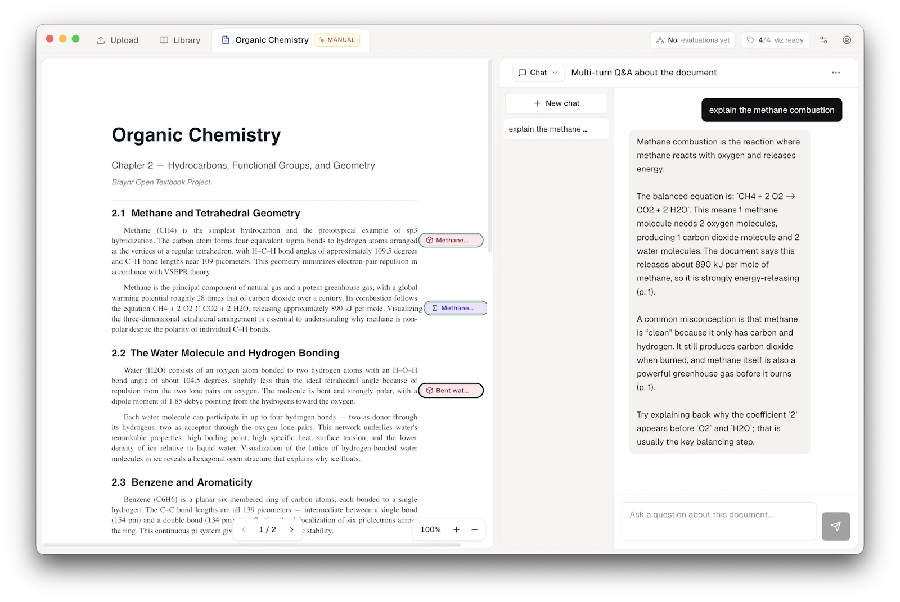
Task: Click the document file icon in tab
Action: pos(226,40)
